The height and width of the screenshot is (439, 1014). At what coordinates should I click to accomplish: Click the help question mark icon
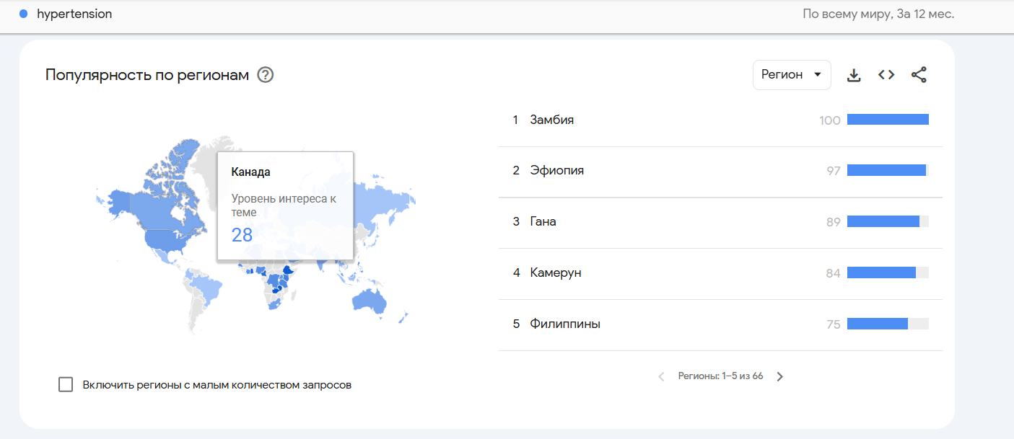[x=266, y=75]
